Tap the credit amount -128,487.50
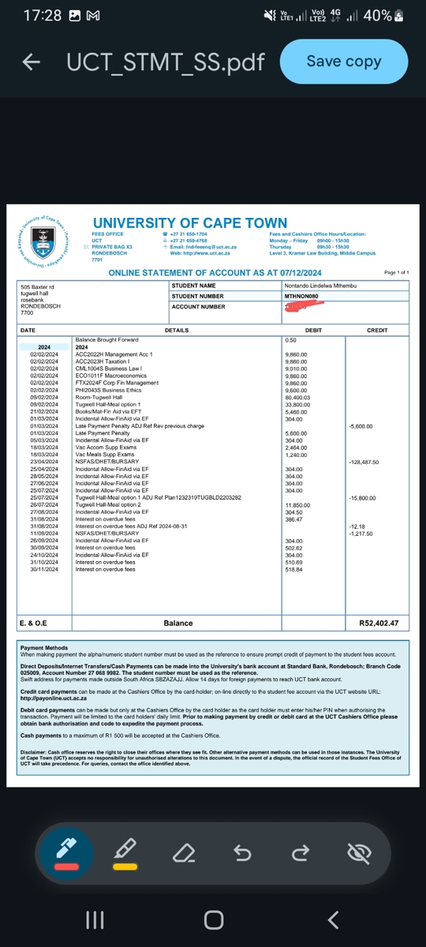The width and height of the screenshot is (426, 947). (x=364, y=462)
